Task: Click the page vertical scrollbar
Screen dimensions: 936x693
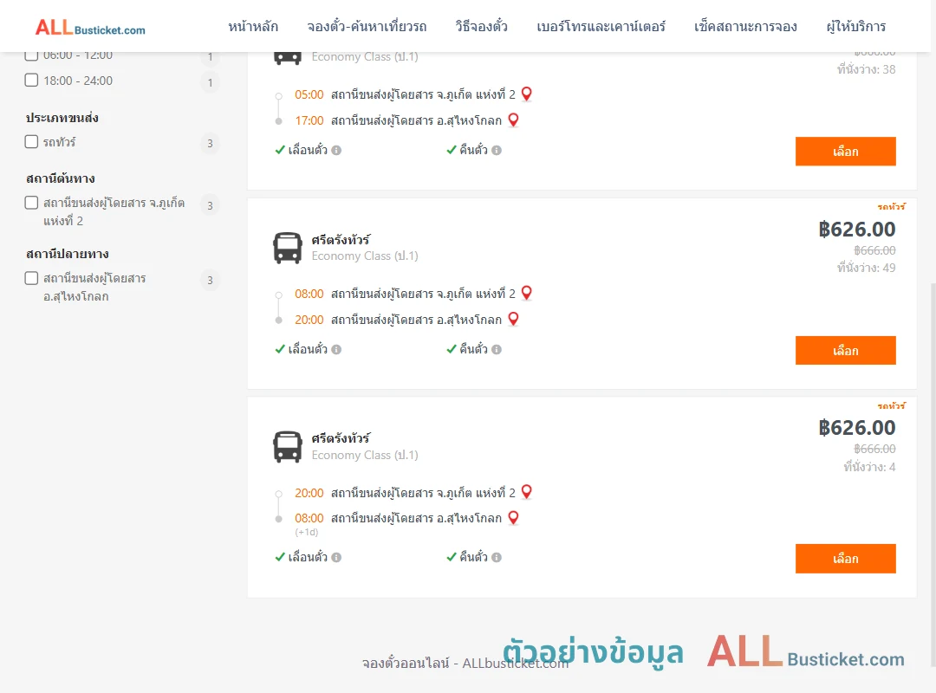Action: click(933, 475)
